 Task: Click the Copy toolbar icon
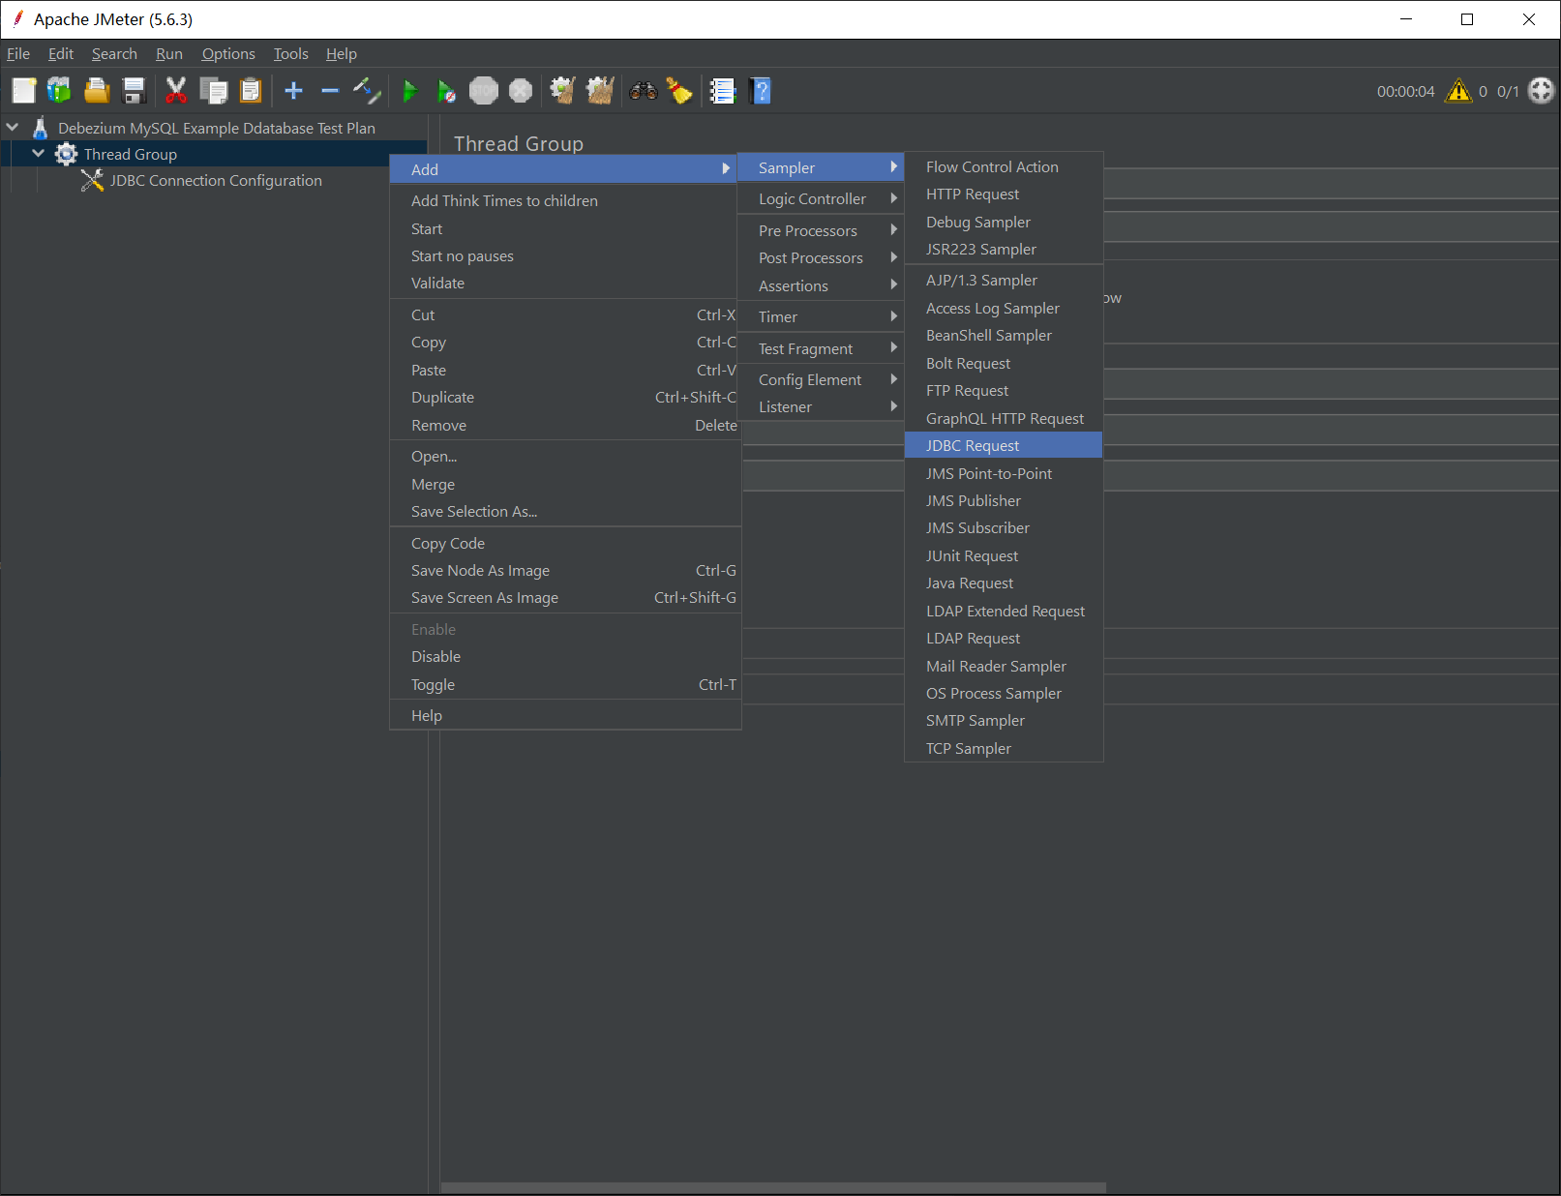coord(213,91)
